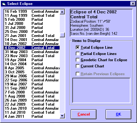Click the scrollbar up arrow in the eclipse list
The height and width of the screenshot is (123, 137).
coord(62,12)
